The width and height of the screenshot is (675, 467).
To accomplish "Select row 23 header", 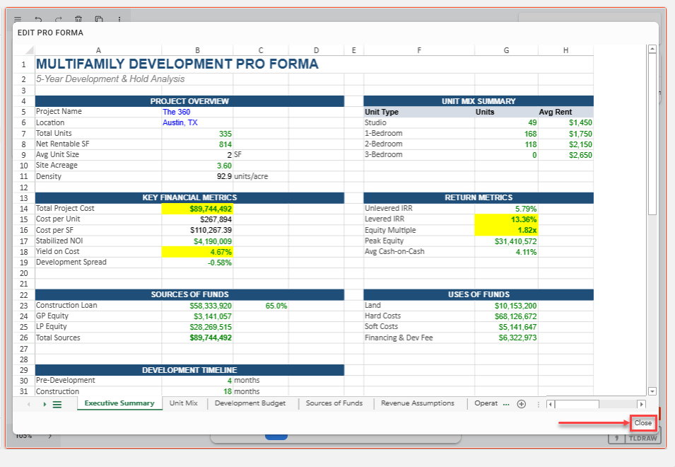I will tap(23, 306).
